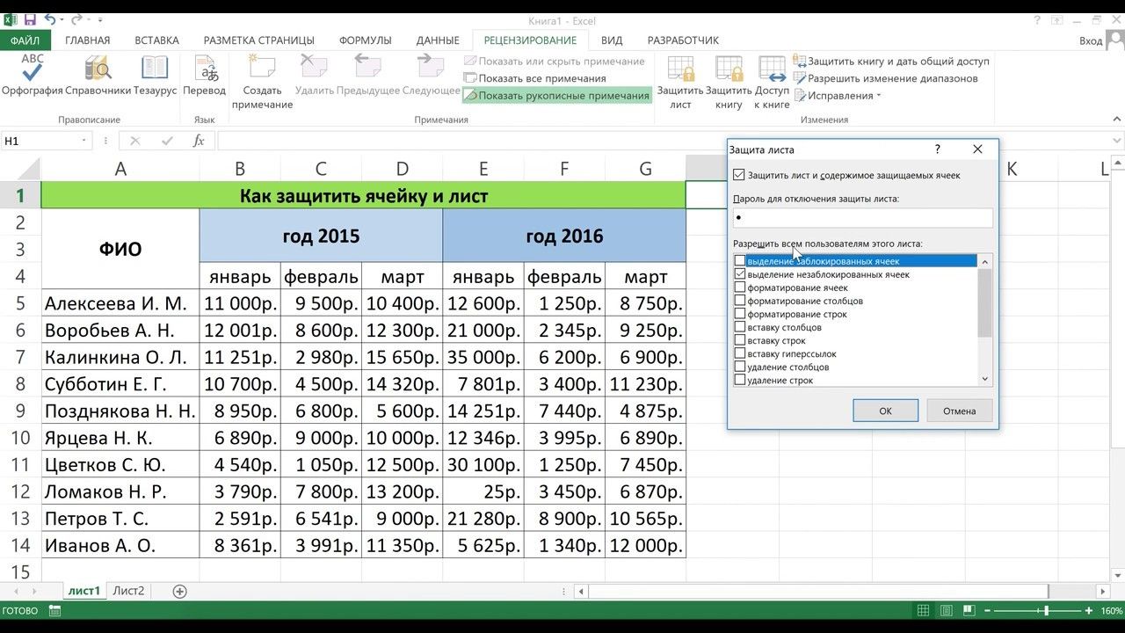Go to Предыдущее comment
1125x633 pixels.
pos(368,76)
